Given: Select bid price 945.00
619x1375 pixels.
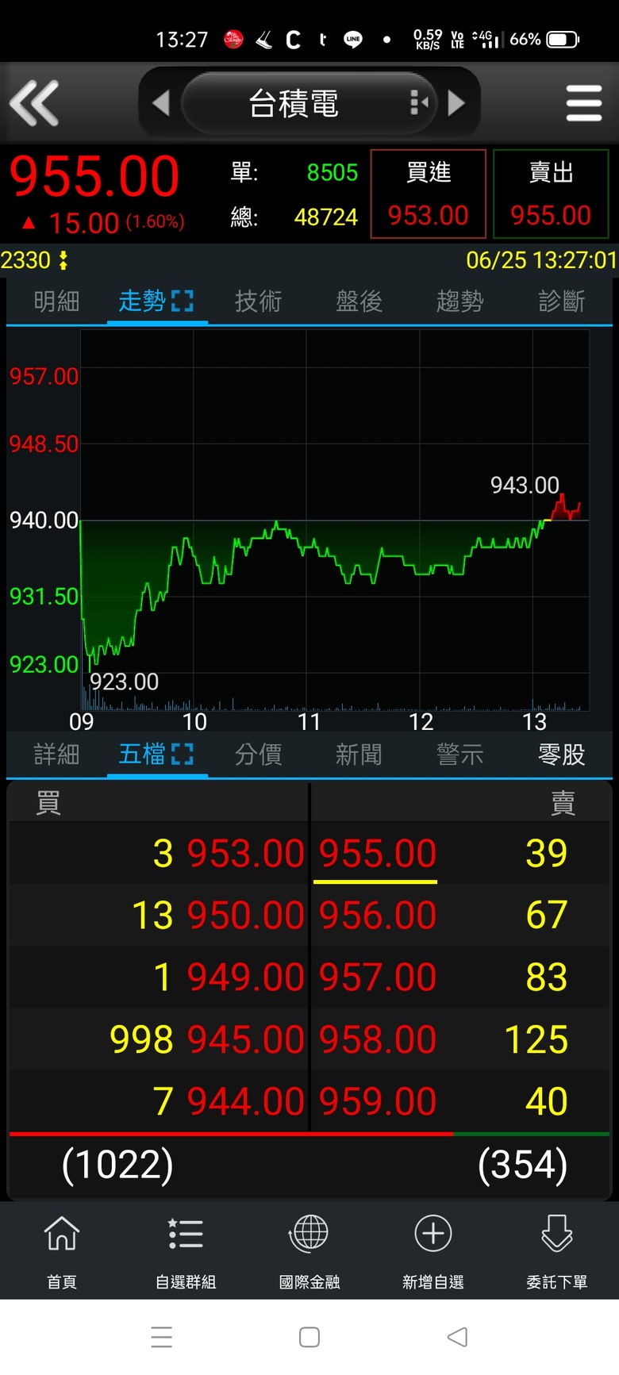Looking at the screenshot, I should [246, 1039].
